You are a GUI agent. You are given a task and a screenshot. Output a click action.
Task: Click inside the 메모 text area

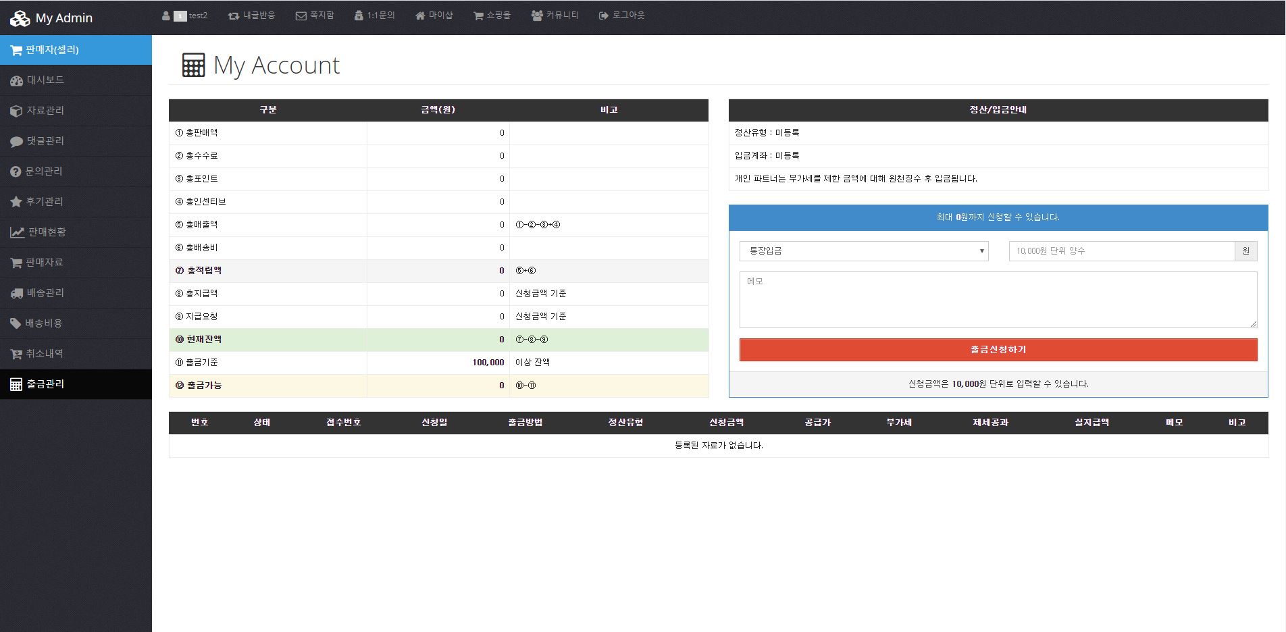(x=998, y=300)
